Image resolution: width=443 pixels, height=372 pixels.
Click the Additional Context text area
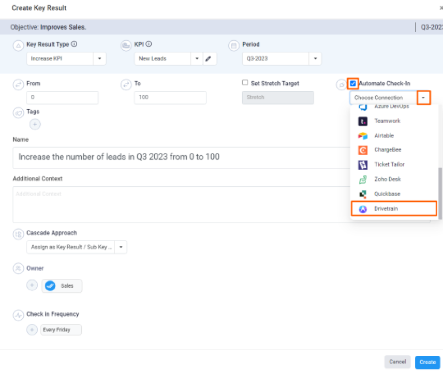tap(181, 204)
